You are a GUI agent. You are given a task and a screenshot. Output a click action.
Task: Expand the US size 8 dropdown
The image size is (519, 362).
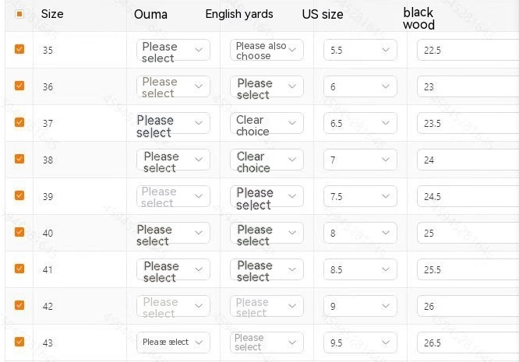(x=360, y=233)
